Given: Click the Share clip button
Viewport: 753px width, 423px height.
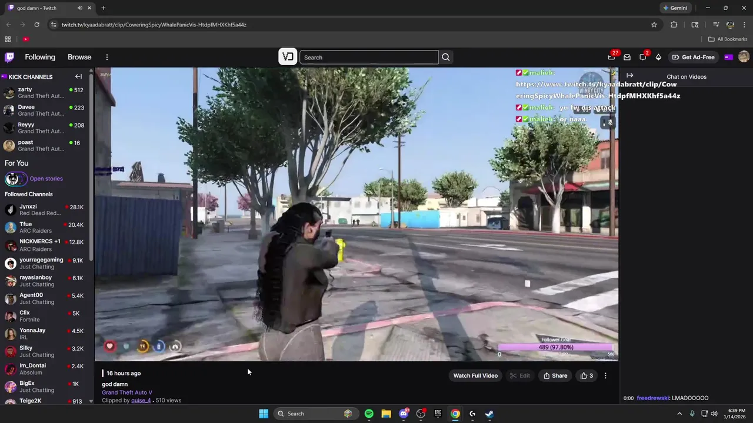Looking at the screenshot, I should point(555,375).
